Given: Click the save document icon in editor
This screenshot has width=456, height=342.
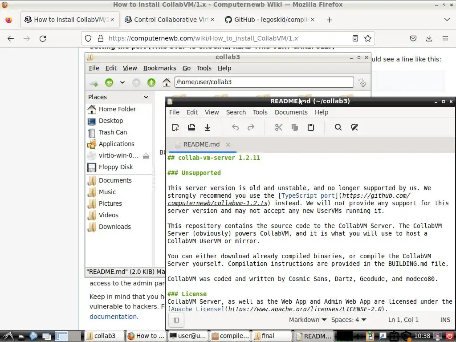Looking at the screenshot, I should tap(208, 127).
